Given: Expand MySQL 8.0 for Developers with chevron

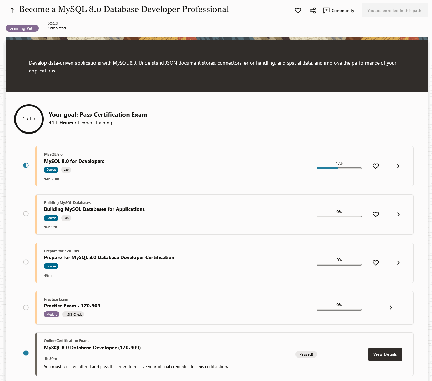Looking at the screenshot, I should click(398, 166).
